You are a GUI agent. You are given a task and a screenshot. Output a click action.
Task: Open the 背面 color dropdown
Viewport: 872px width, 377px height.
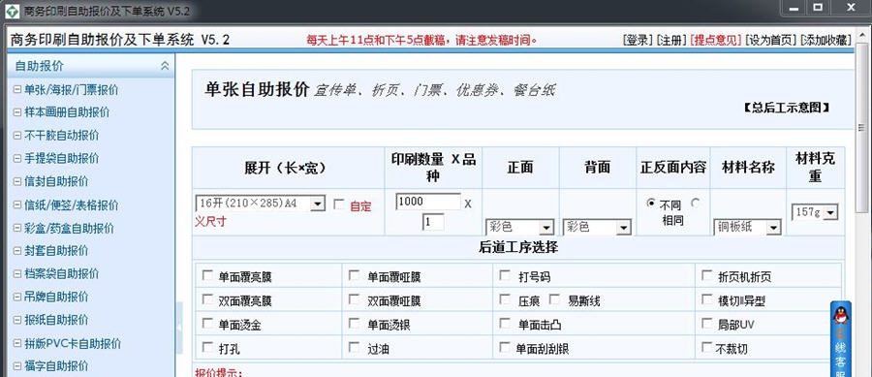click(x=597, y=227)
